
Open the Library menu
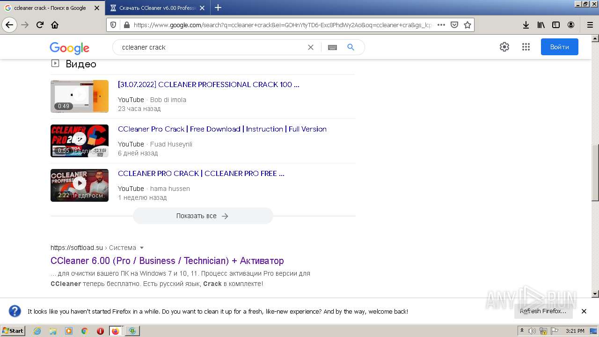(541, 25)
